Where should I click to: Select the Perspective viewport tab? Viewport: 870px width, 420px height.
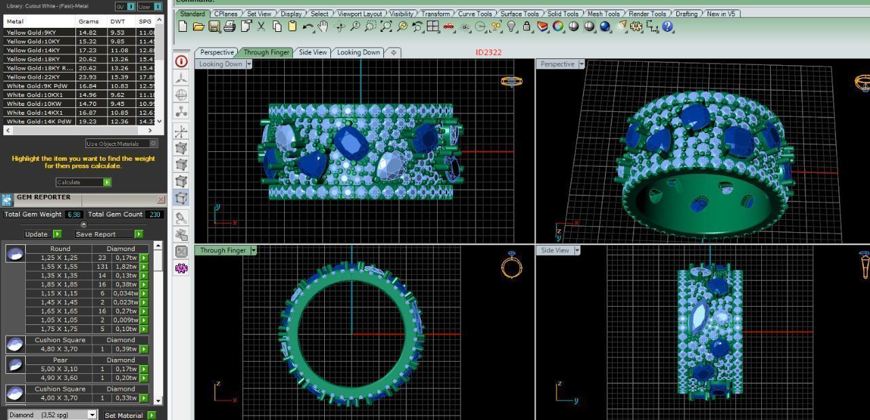pos(217,52)
